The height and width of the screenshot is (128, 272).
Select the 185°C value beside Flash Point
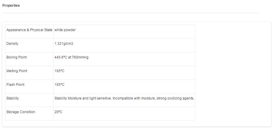point(59,85)
